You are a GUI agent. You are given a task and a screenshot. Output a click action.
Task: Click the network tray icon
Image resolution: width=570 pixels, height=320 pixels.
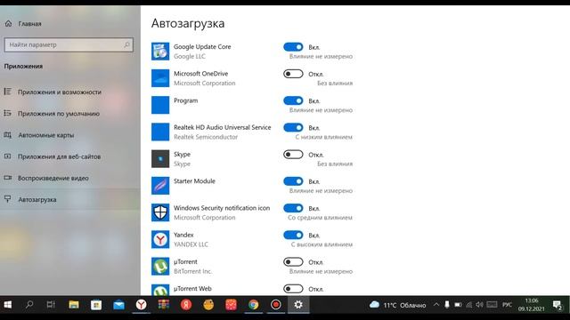[x=469, y=305]
